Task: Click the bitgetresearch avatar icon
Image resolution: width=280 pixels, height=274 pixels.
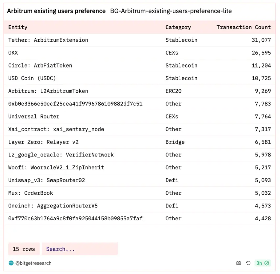Action: (11, 263)
